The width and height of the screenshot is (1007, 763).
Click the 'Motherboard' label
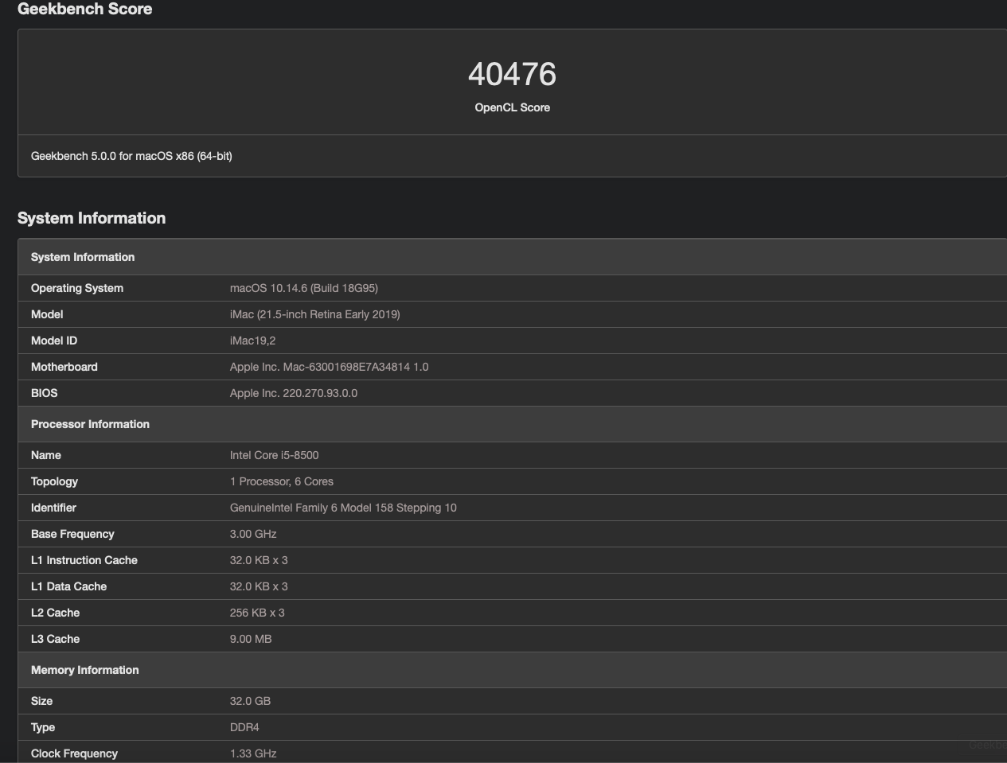coord(64,367)
